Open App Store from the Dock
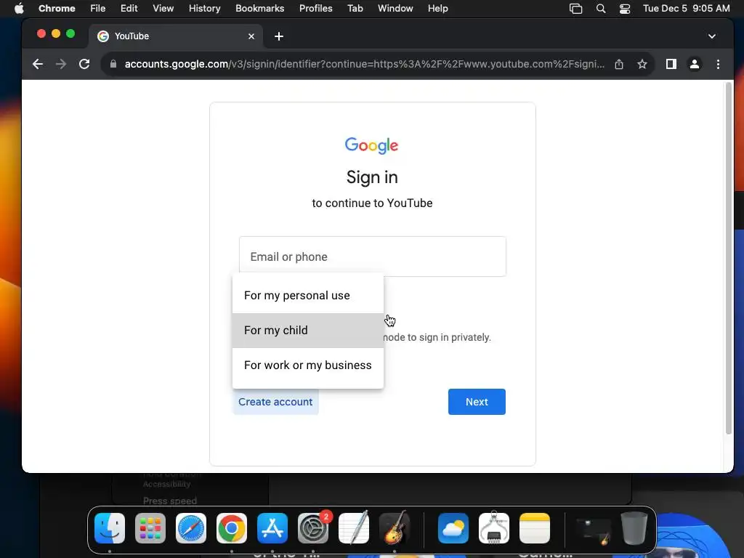This screenshot has height=558, width=744. [272, 528]
